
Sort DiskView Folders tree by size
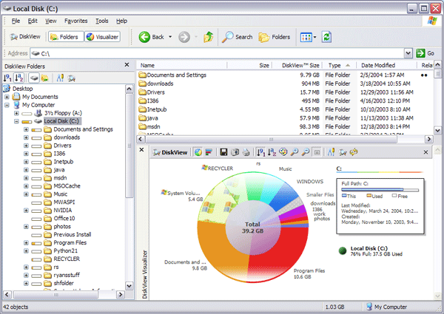click(7, 78)
